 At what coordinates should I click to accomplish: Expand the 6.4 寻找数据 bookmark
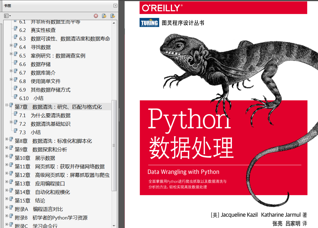pyautogui.click(x=11, y=45)
